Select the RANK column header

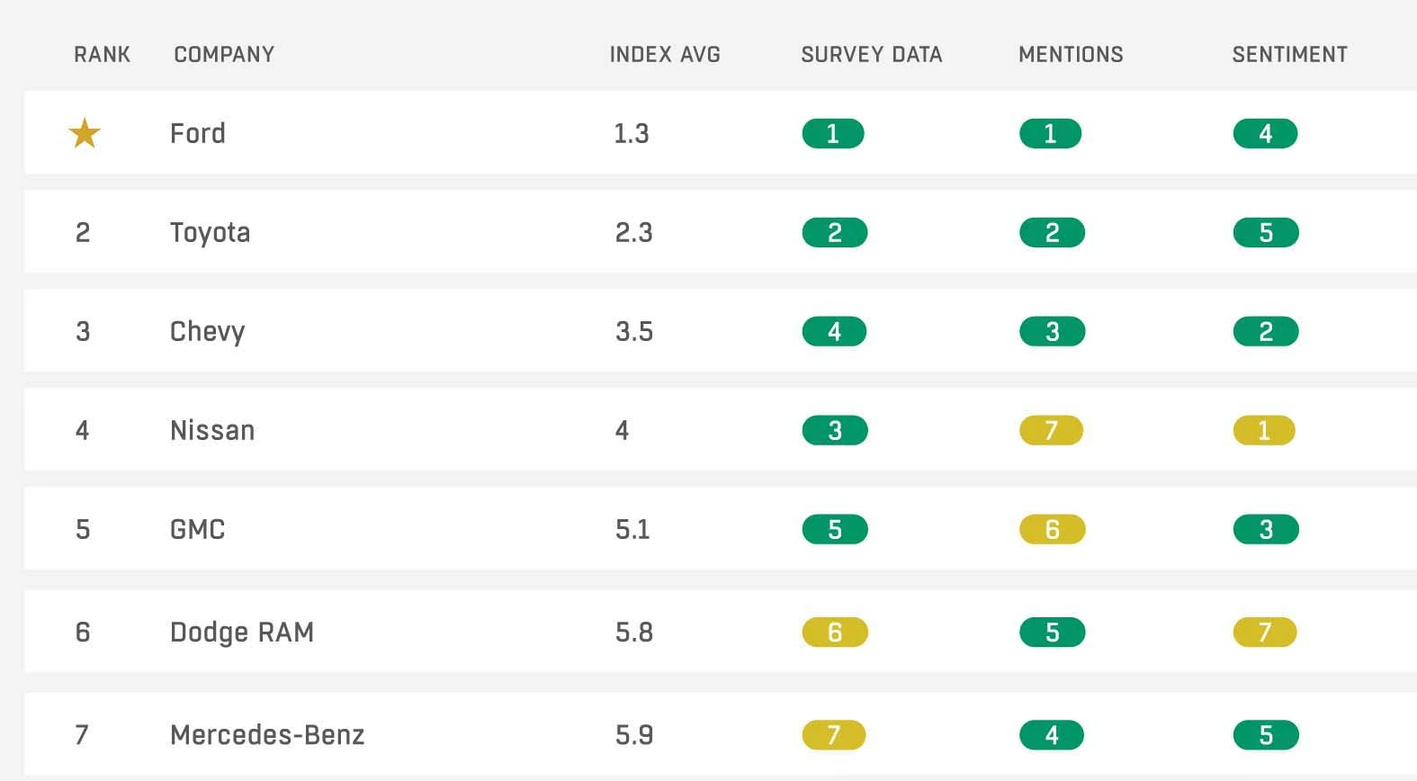tap(102, 55)
